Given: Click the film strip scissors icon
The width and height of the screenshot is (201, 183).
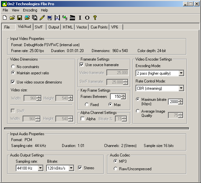Looking at the screenshot, I should point(57,18).
